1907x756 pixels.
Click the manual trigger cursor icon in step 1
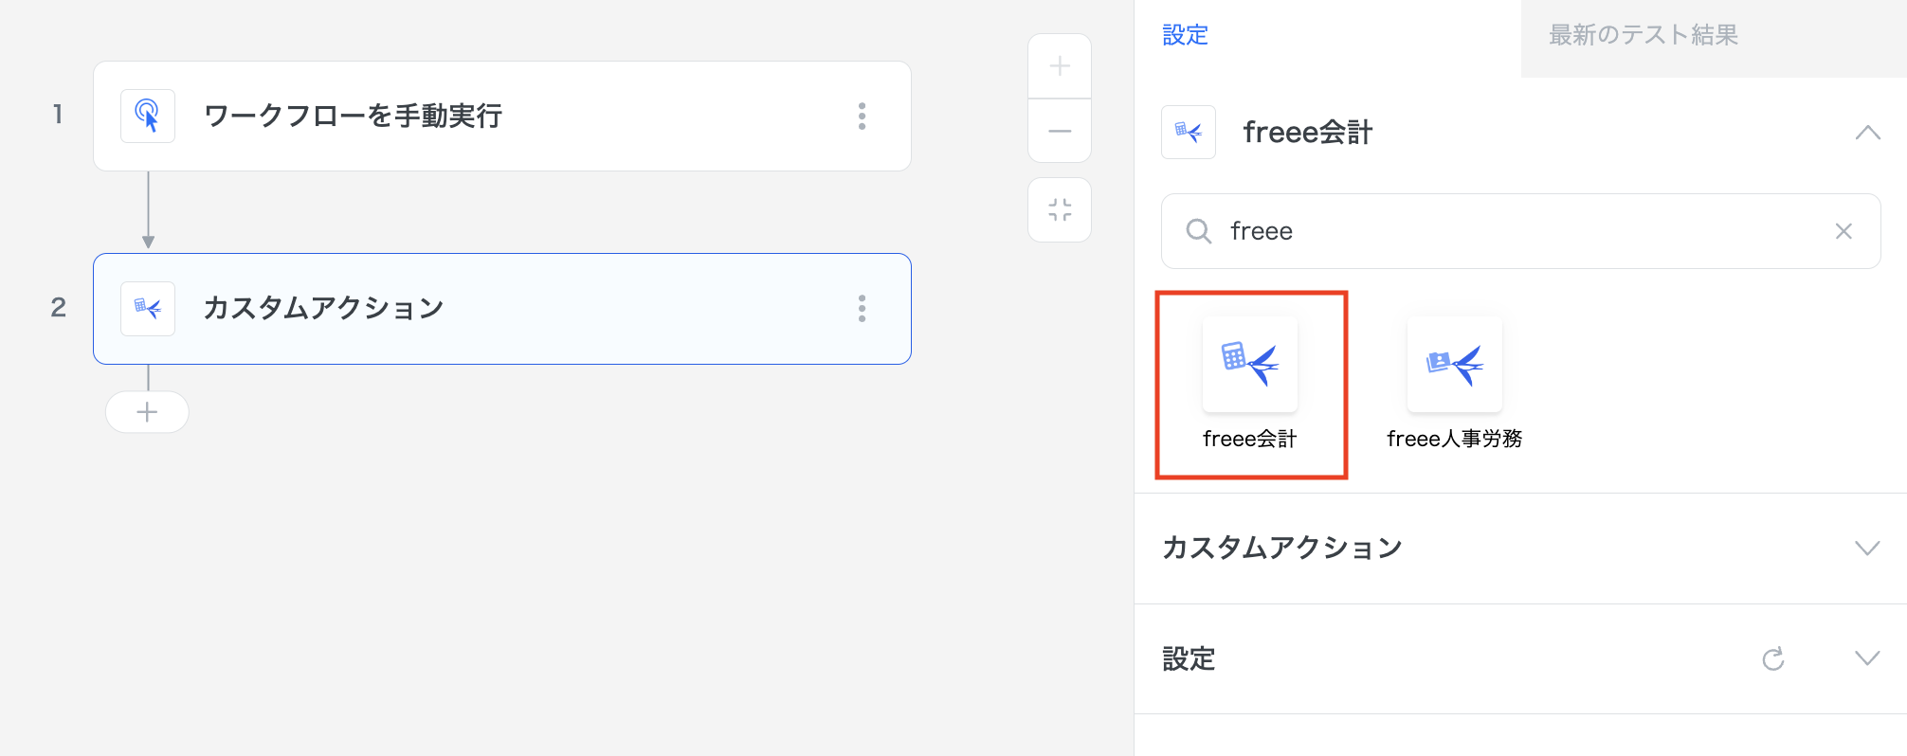click(148, 116)
